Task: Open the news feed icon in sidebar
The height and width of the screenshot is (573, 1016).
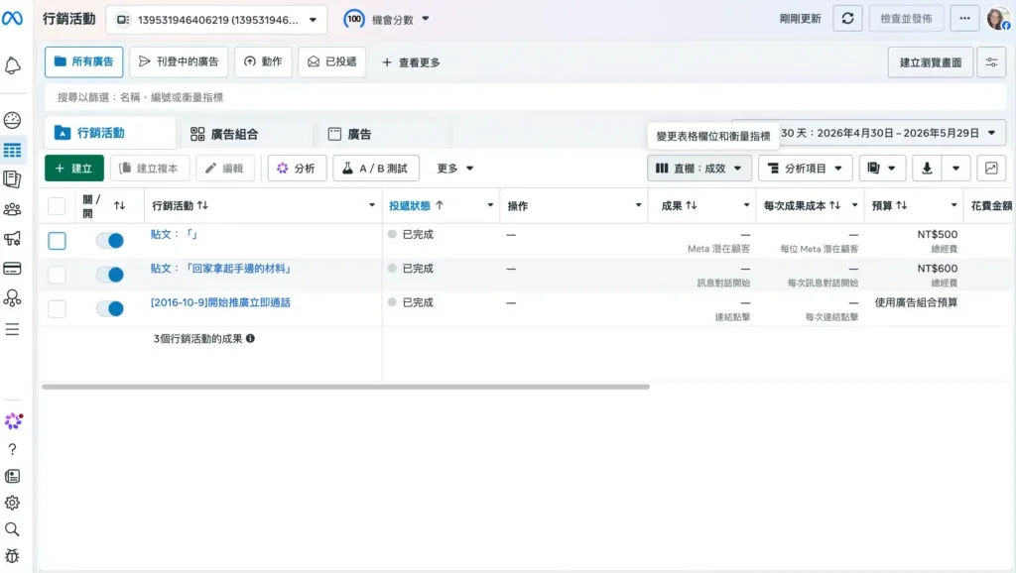Action: (x=12, y=477)
